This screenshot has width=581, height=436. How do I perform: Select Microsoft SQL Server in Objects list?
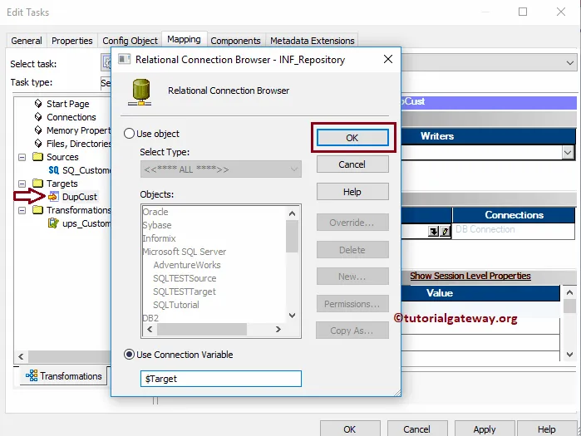tap(185, 252)
